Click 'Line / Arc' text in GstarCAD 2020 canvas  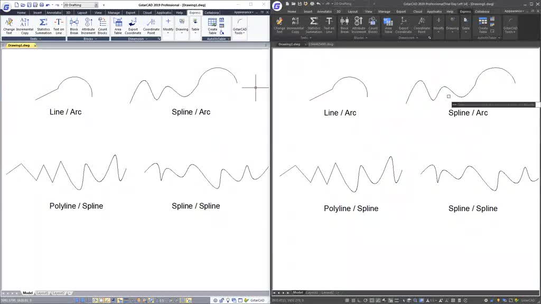[x=340, y=113]
